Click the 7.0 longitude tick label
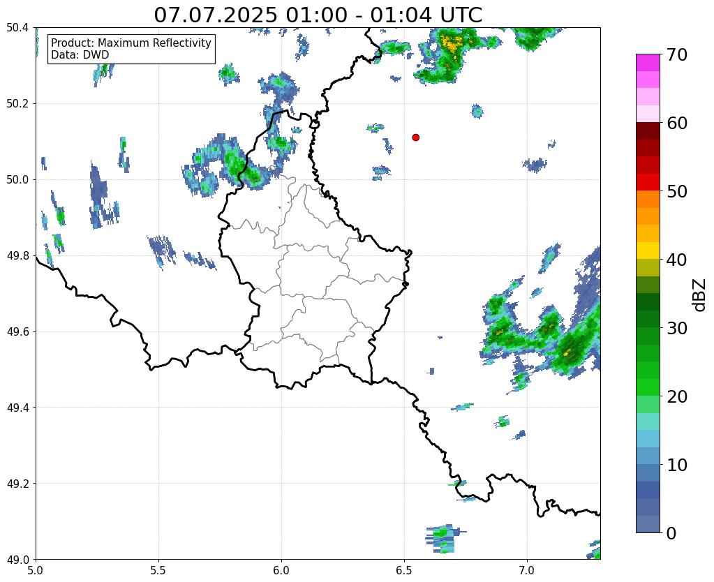 527,570
